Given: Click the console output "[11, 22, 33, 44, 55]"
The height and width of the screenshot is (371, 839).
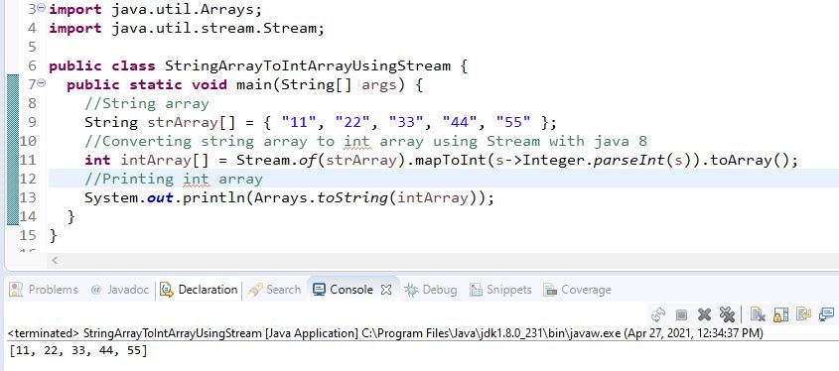Looking at the screenshot, I should coord(78,351).
